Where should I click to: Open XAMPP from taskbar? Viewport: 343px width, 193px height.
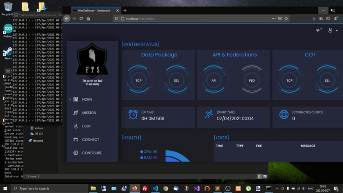(238, 189)
